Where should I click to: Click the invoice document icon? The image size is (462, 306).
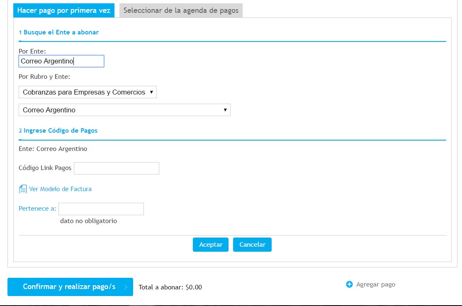click(x=23, y=189)
